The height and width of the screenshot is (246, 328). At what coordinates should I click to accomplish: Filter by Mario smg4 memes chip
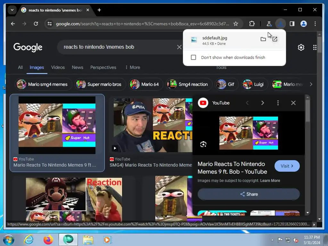(x=43, y=84)
